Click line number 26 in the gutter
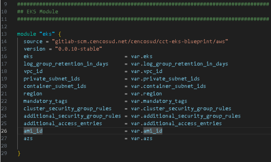The image size is (271, 162). tap(5, 131)
